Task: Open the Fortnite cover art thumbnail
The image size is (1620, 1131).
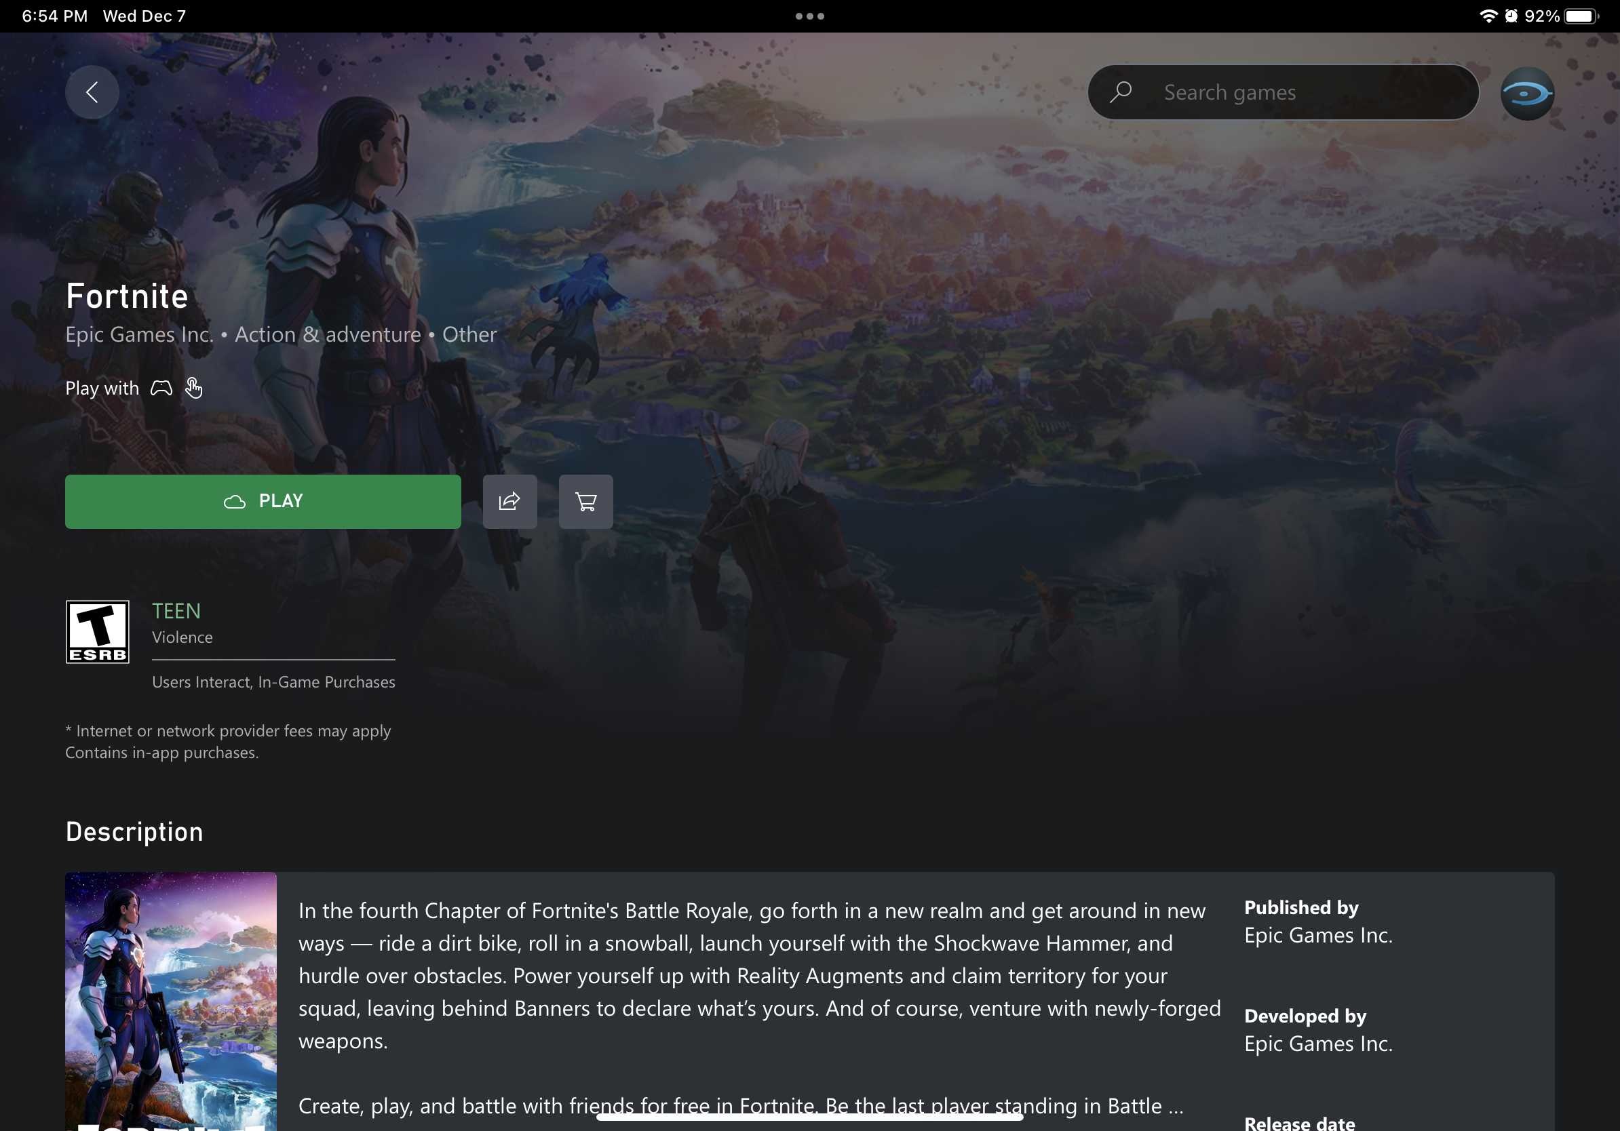Action: (x=171, y=1001)
